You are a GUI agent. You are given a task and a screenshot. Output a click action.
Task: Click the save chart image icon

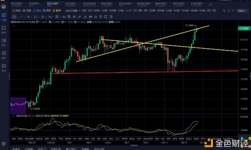coord(106,17)
